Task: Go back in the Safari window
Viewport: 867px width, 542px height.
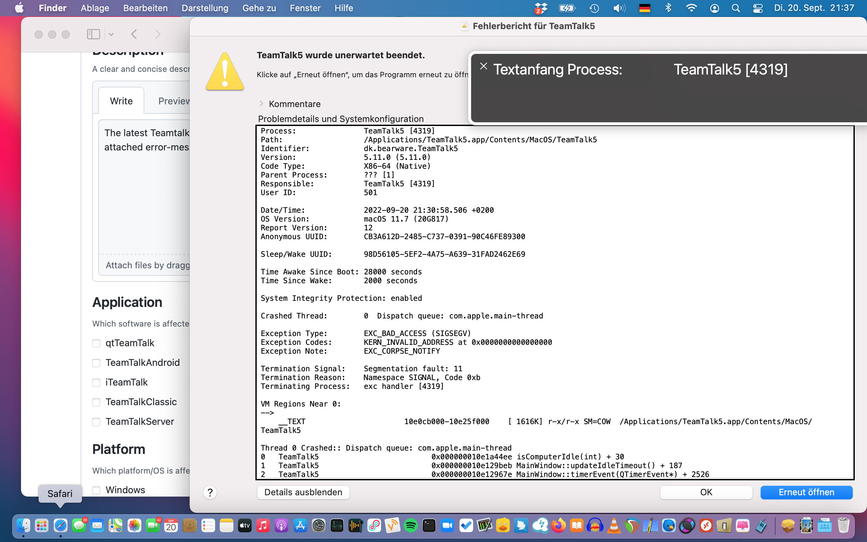Action: coord(134,35)
